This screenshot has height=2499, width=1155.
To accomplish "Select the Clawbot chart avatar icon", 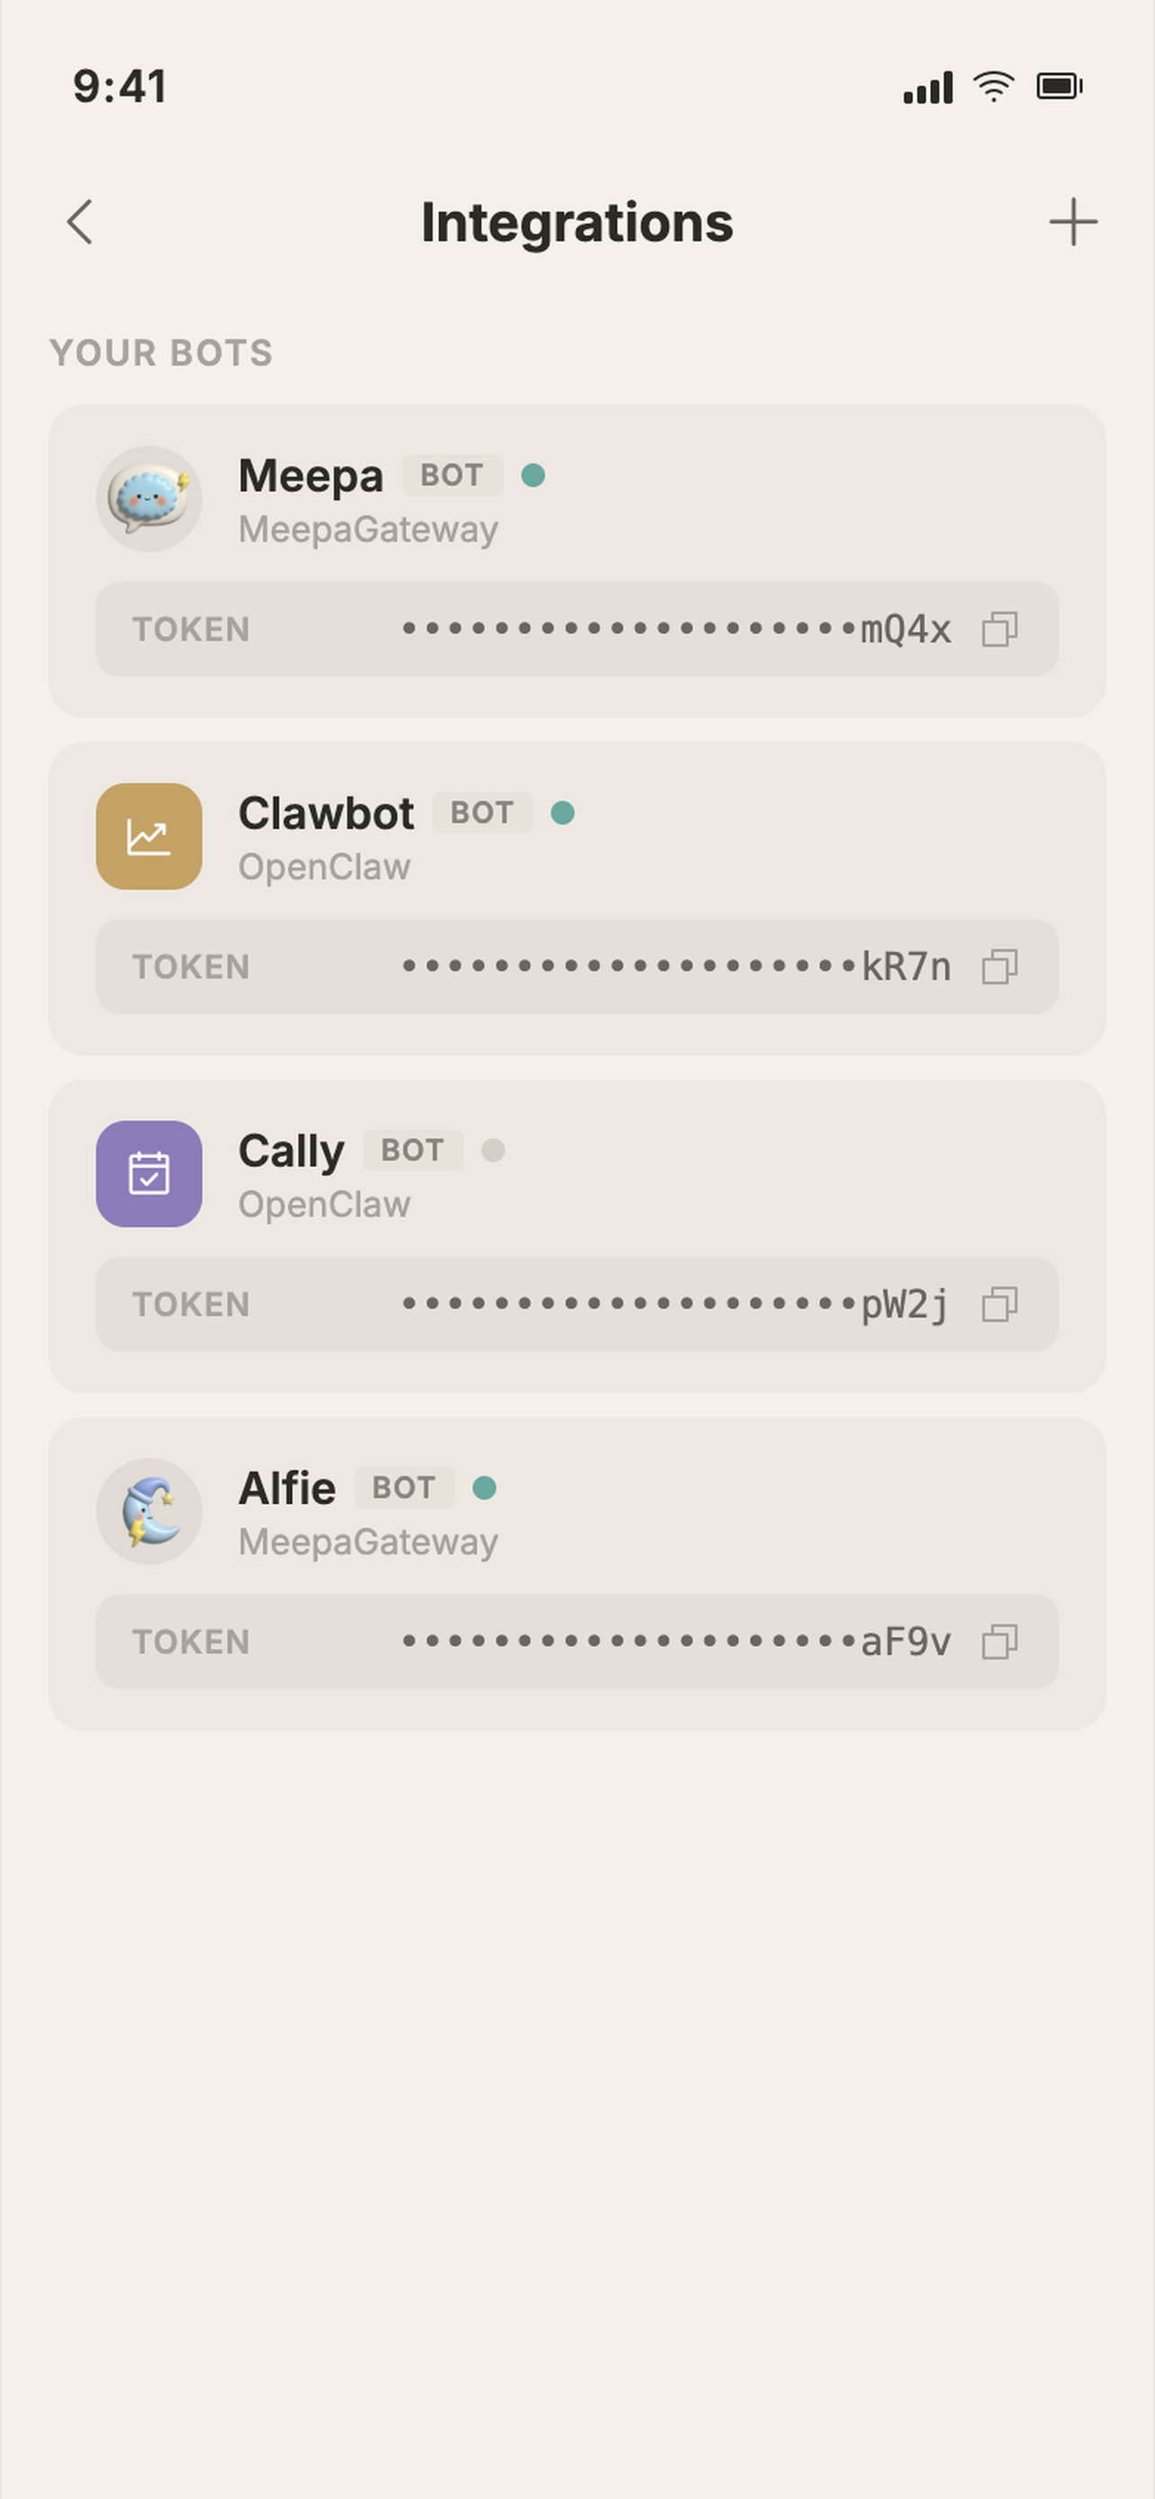I will tap(148, 837).
